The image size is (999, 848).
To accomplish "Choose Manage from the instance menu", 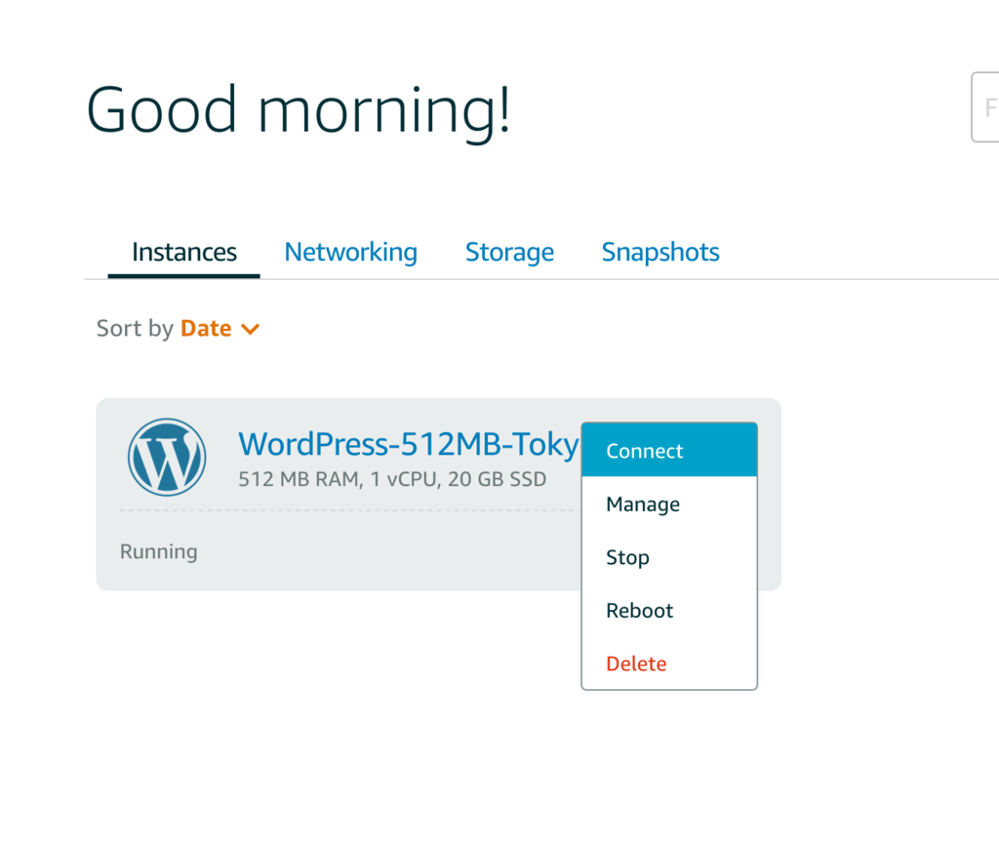I will click(669, 504).
